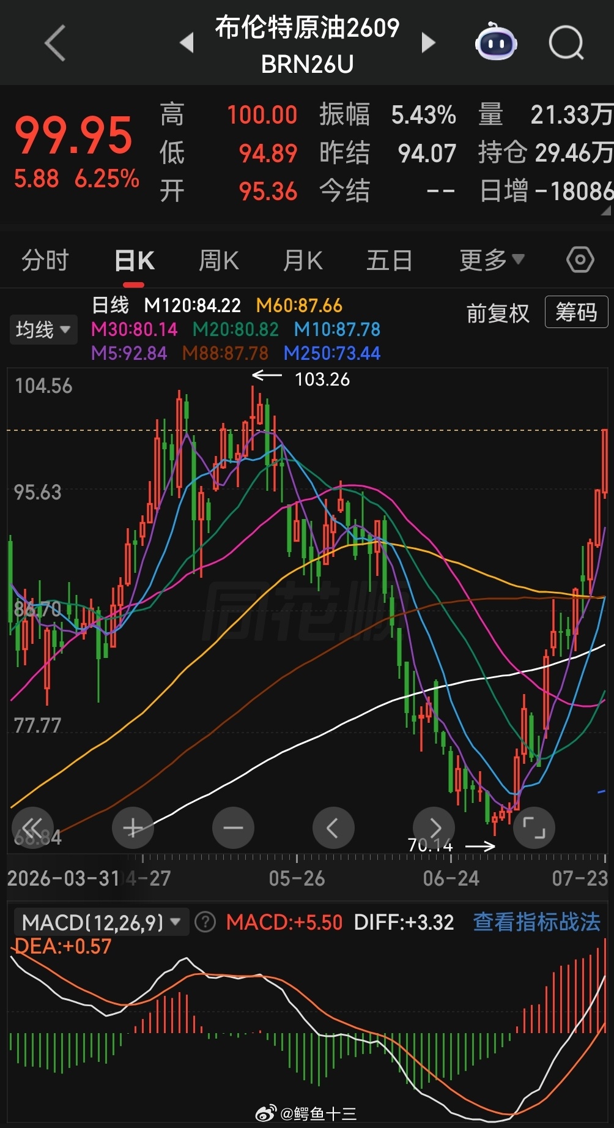
Task: Tap the previous settlement 94.07
Action: click(x=427, y=153)
